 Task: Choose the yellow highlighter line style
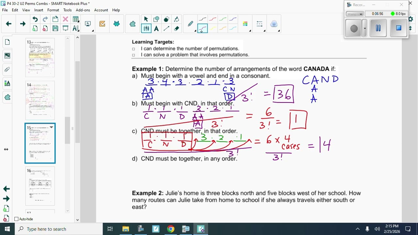click(213, 28)
